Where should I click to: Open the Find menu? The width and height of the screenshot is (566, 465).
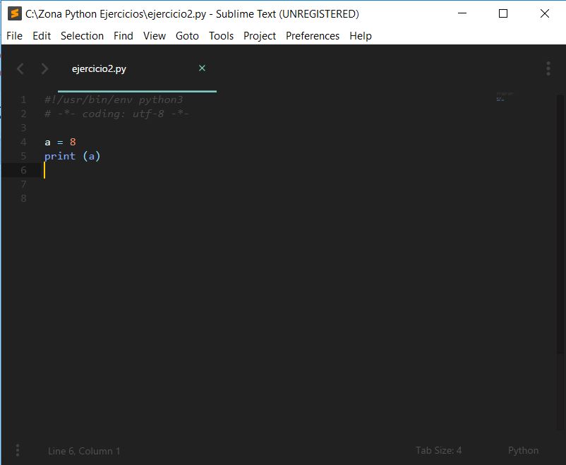124,35
